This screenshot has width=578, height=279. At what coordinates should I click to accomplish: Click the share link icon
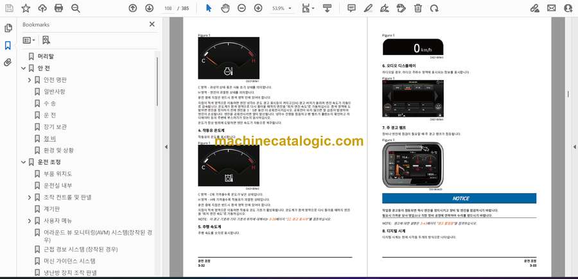point(534,8)
